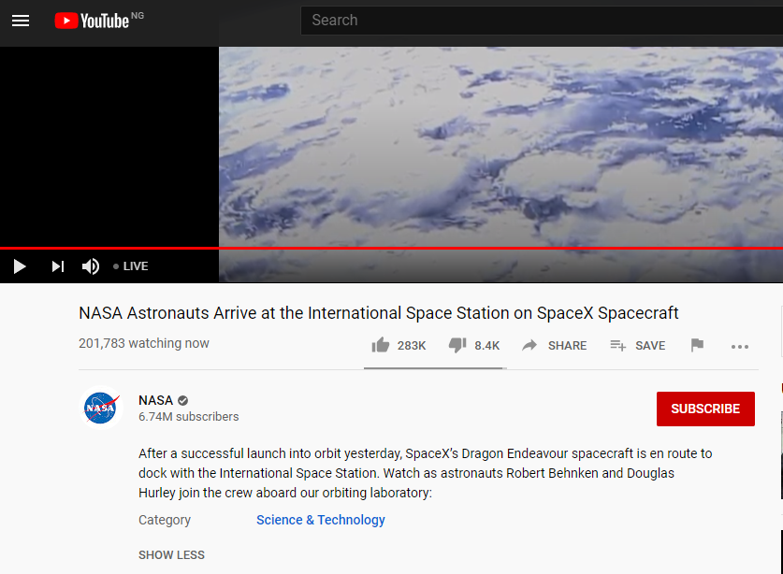This screenshot has height=574, width=783.
Task: Open the share arrow icon
Action: [529, 345]
